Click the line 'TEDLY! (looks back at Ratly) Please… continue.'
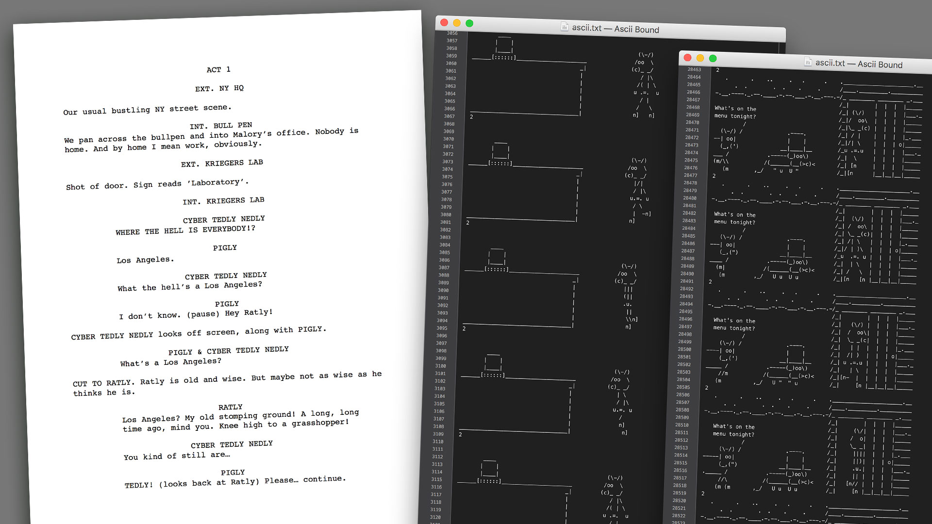 point(235,481)
